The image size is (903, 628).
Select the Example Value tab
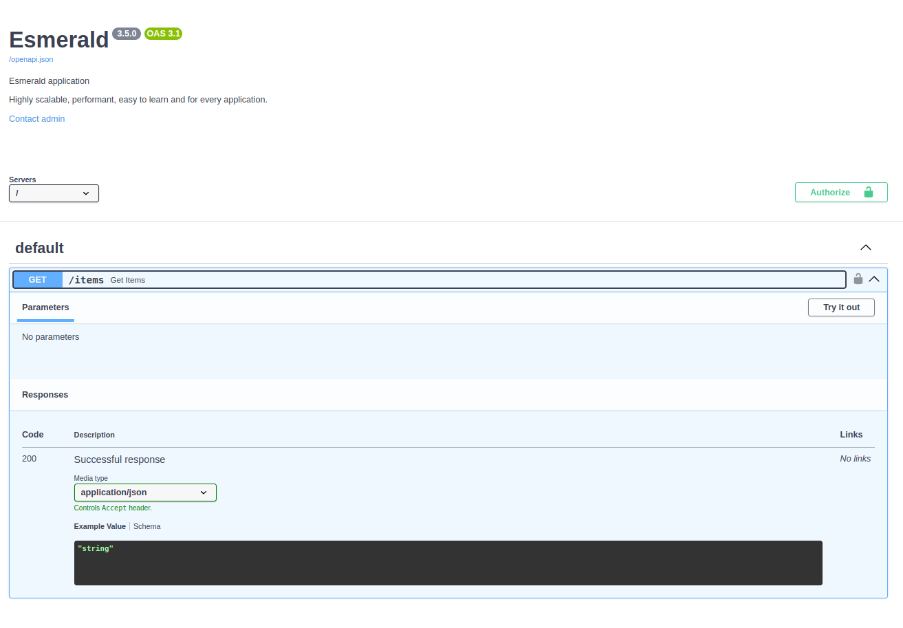coord(100,526)
